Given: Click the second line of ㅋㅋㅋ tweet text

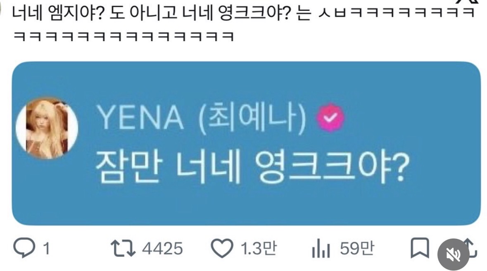Looking at the screenshot, I should (124, 37).
